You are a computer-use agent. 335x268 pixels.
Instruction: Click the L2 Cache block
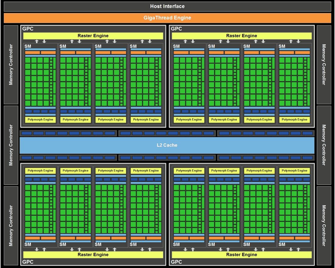pyautogui.click(x=167, y=145)
